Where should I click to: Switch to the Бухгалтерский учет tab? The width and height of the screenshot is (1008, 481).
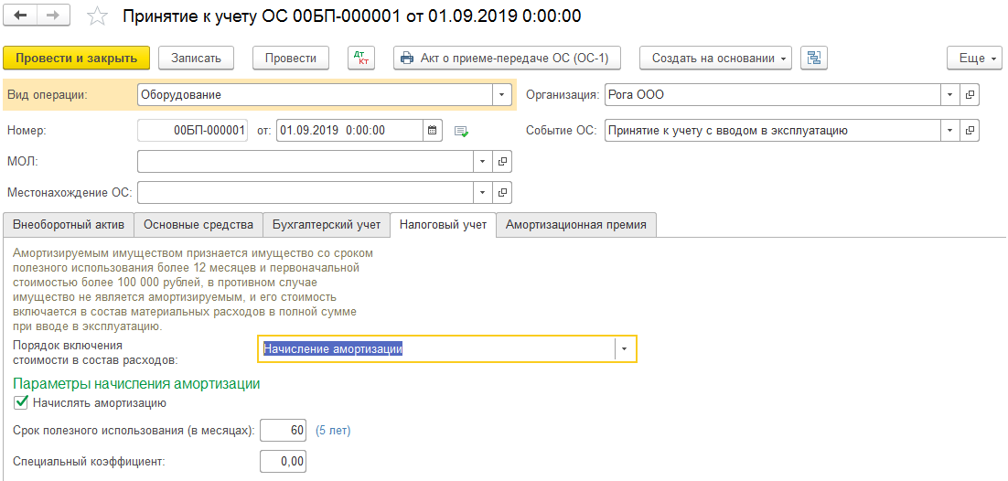click(326, 225)
